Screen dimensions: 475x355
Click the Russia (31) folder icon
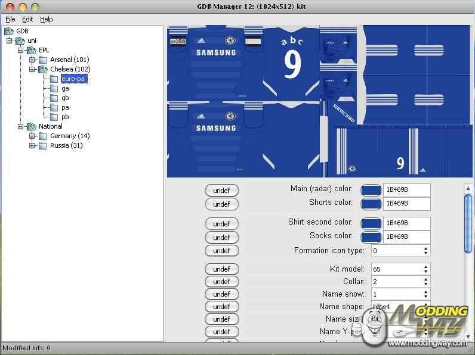click(x=43, y=145)
